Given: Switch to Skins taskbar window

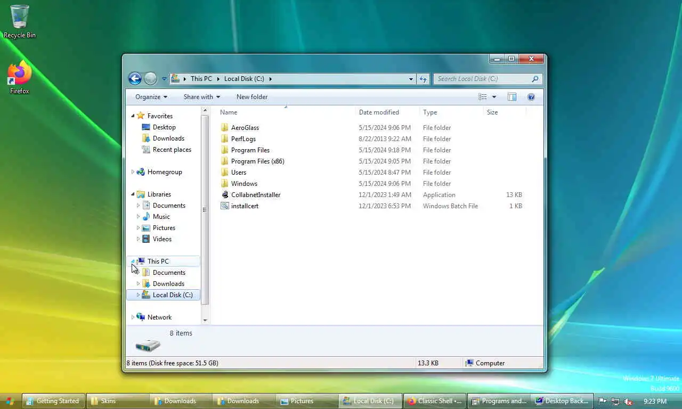Looking at the screenshot, I should click(117, 401).
